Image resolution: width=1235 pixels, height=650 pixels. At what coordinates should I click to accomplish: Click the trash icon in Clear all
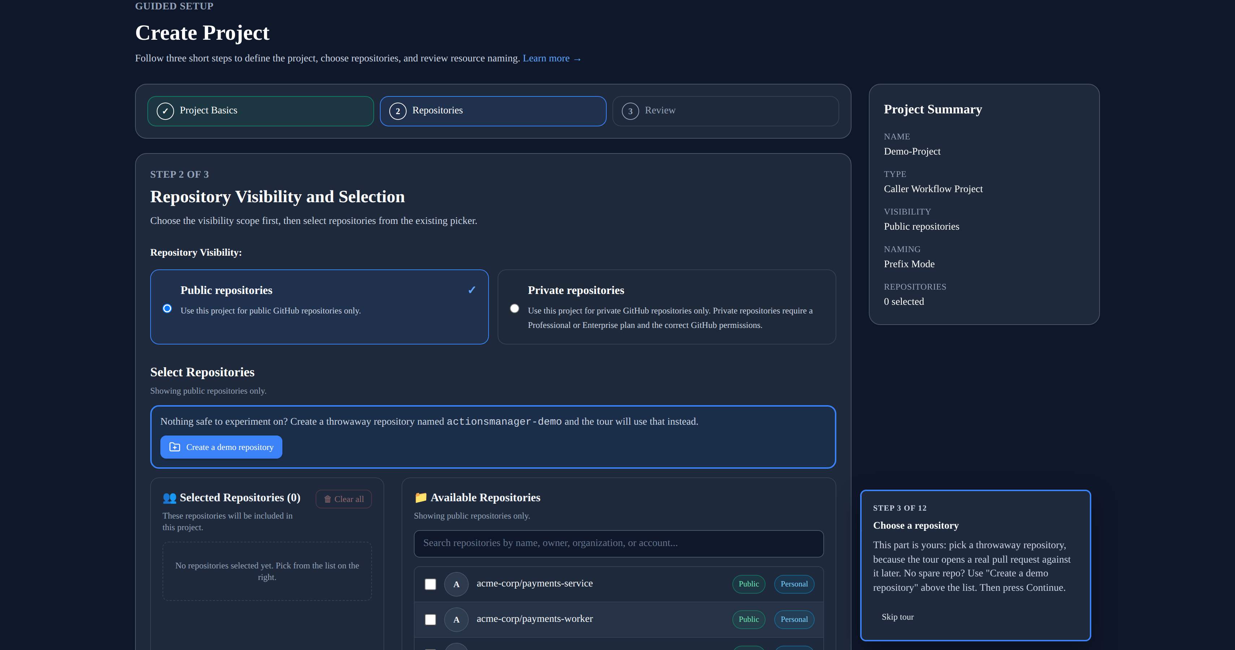click(328, 499)
